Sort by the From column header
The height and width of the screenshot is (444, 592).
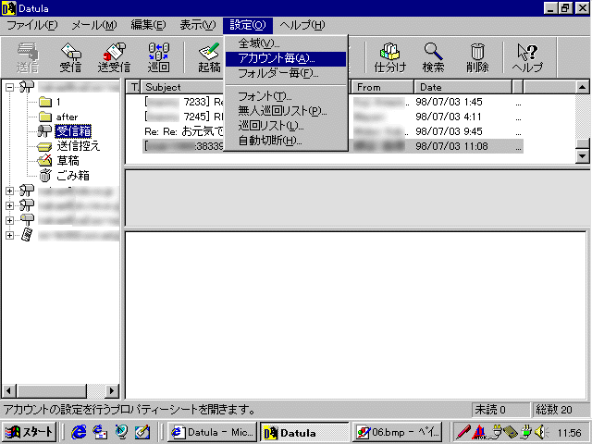tap(382, 87)
